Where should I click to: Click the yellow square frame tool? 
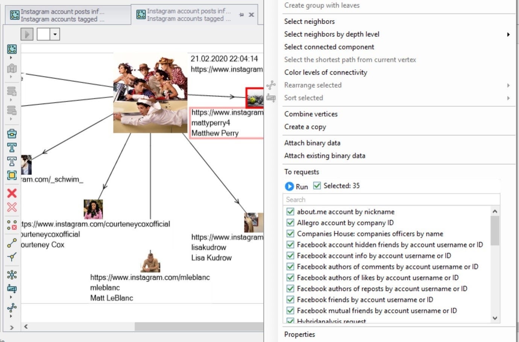pos(12,175)
